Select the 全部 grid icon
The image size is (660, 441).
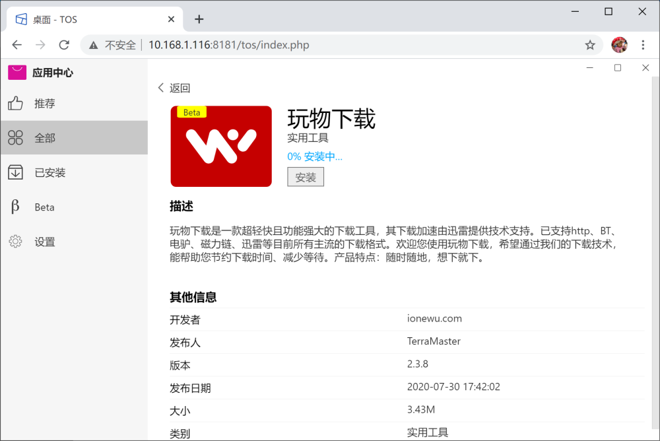[x=15, y=138]
